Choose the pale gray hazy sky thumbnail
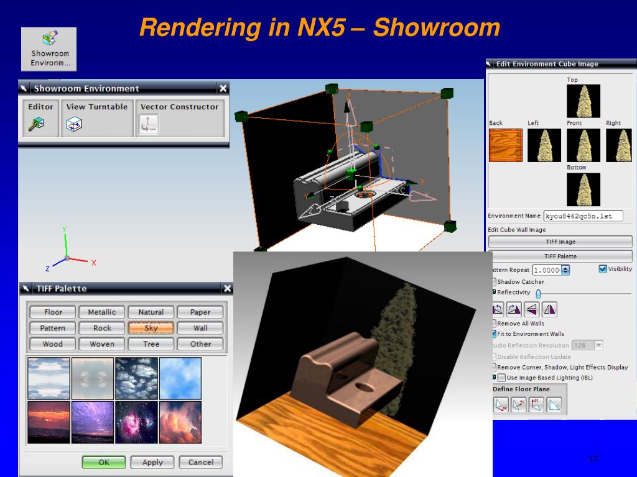 [93, 378]
